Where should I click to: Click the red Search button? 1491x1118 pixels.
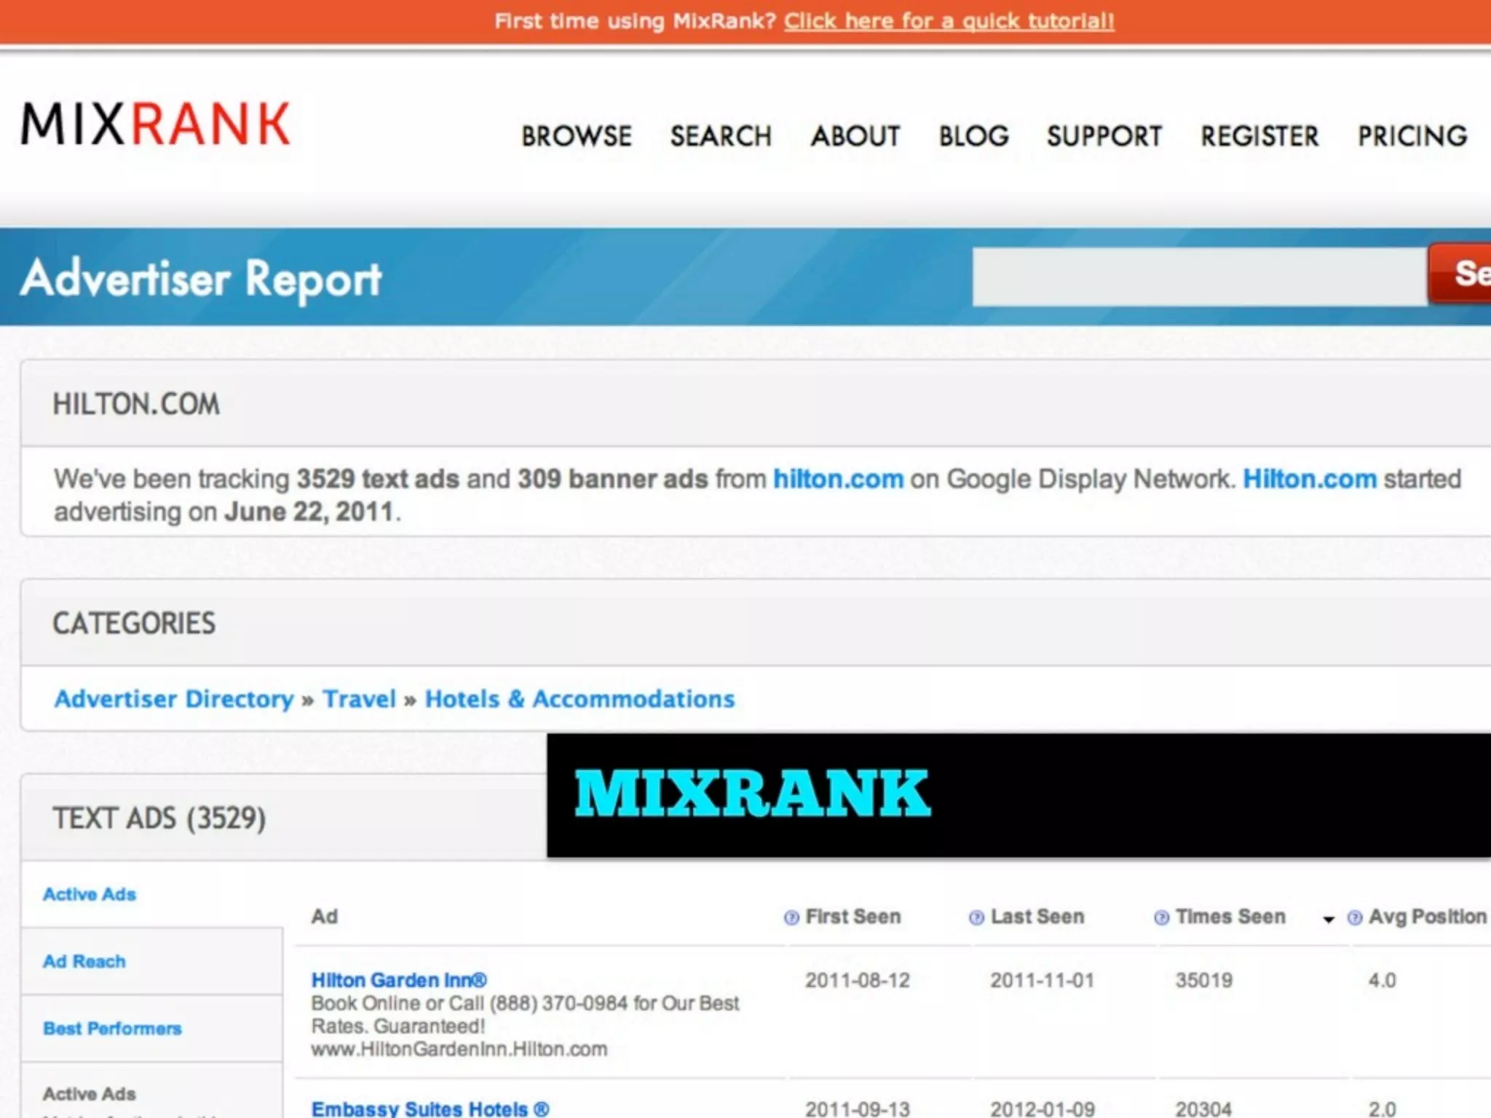pos(1460,275)
